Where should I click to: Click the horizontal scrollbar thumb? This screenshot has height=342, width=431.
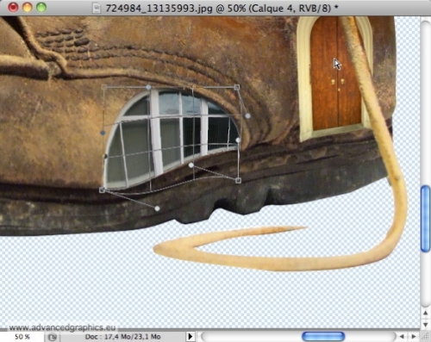pos(323,336)
